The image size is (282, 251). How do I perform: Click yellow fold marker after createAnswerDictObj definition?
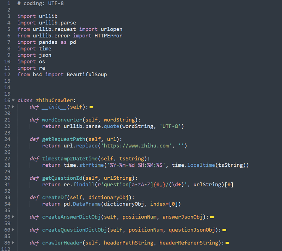coord(212,217)
